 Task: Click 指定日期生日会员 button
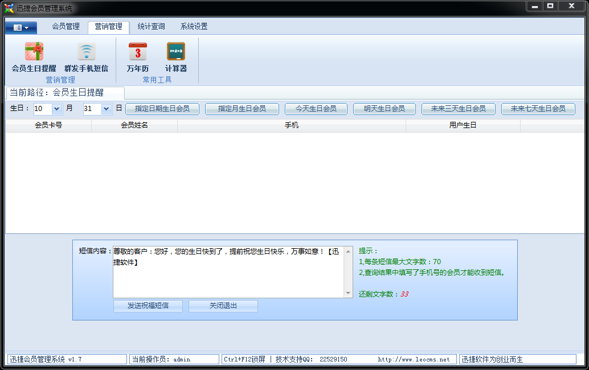[162, 109]
